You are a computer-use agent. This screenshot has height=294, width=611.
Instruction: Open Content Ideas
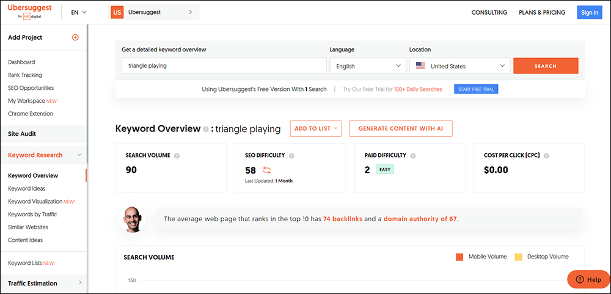pos(25,240)
